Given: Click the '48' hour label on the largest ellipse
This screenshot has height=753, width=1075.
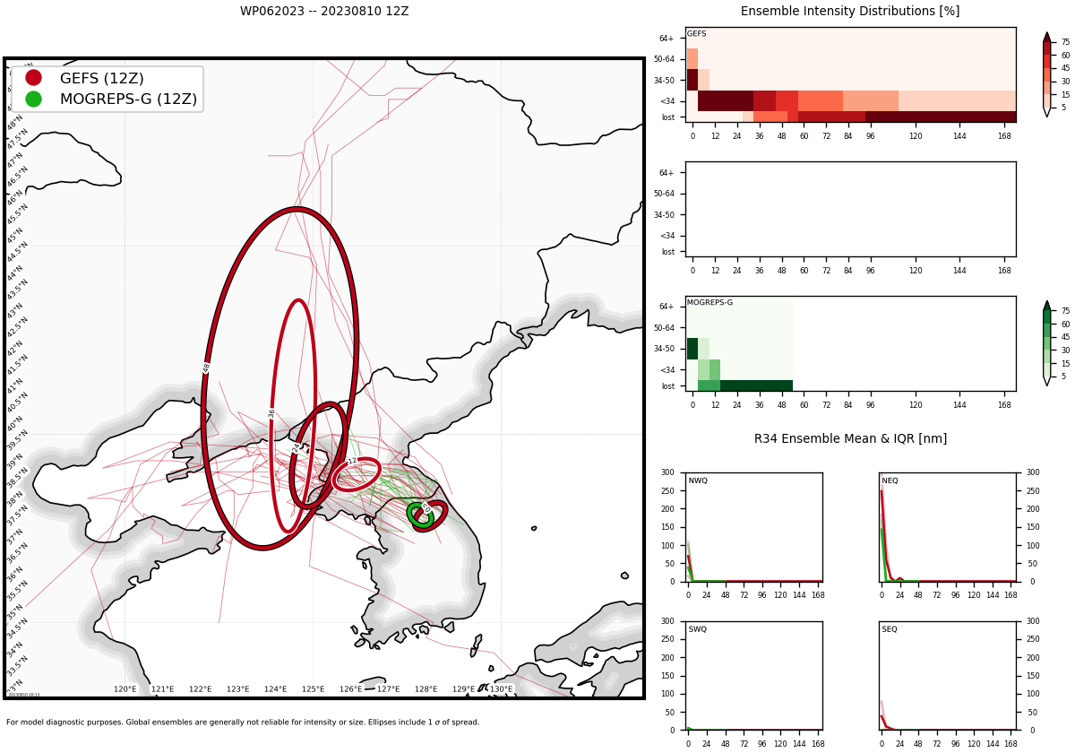Looking at the screenshot, I should tap(206, 368).
